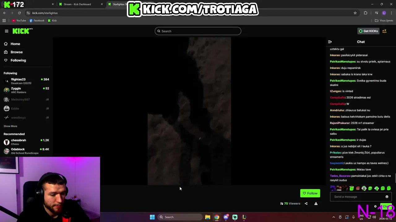Viewport: 396px width, 222px height.
Task: Open Discord from taskbar
Action: (x=226, y=217)
